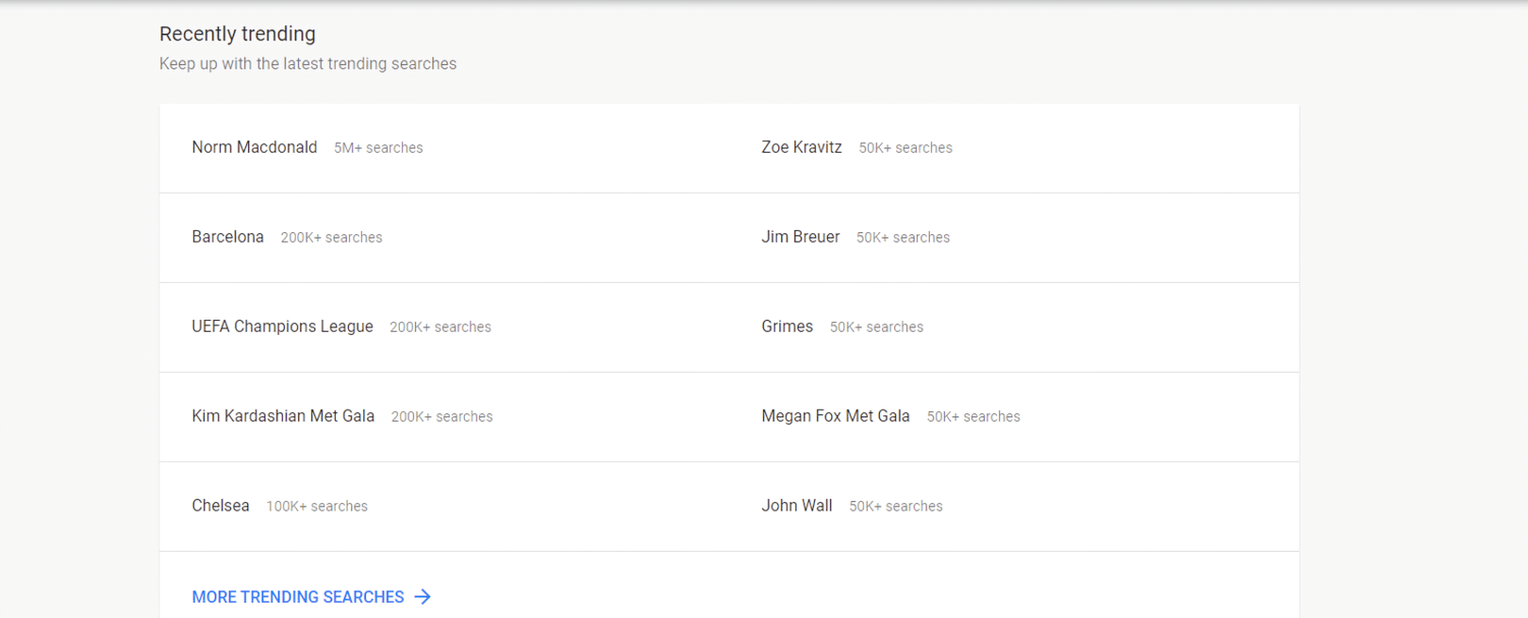
Task: Open the Zoe Kravitz trending search
Action: [801, 147]
